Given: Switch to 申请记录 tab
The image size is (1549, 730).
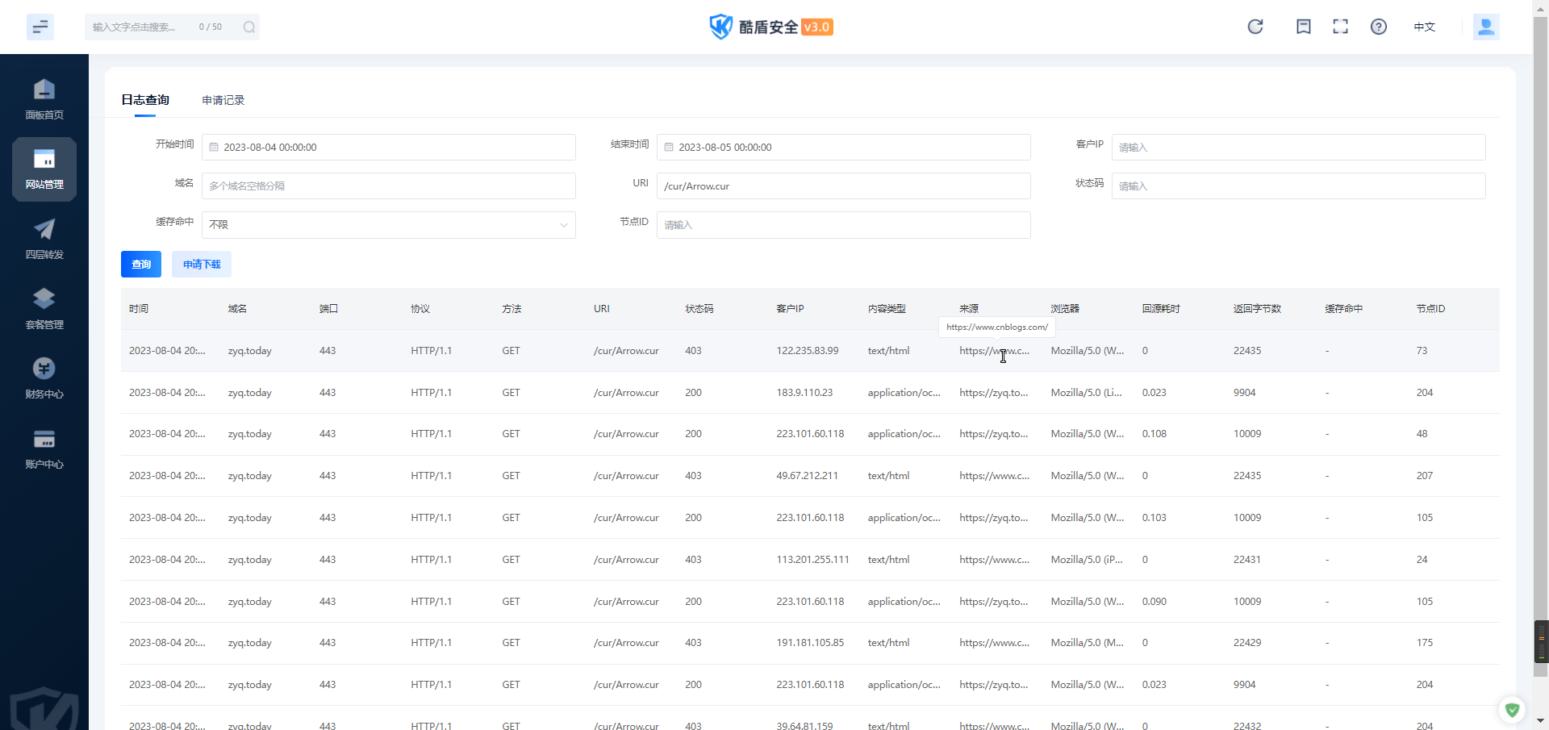Looking at the screenshot, I should point(223,100).
